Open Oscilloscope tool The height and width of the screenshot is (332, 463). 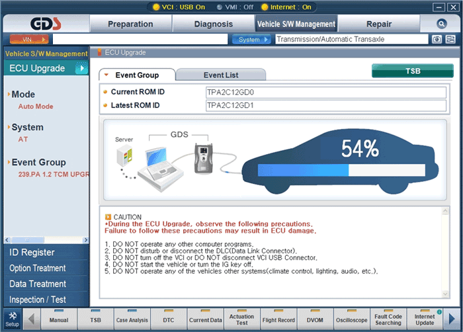coord(352,319)
